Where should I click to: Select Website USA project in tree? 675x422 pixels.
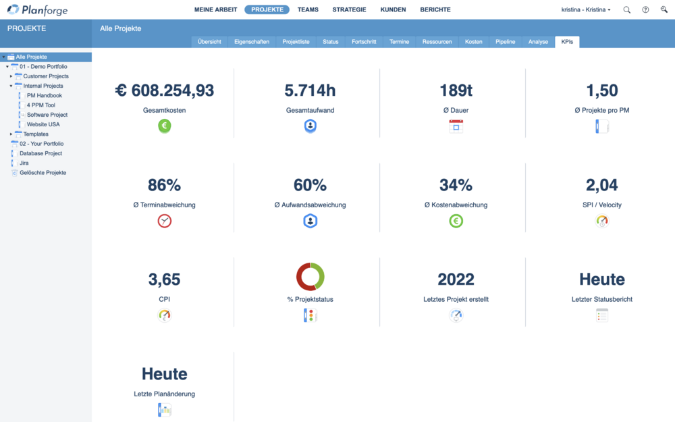[43, 124]
